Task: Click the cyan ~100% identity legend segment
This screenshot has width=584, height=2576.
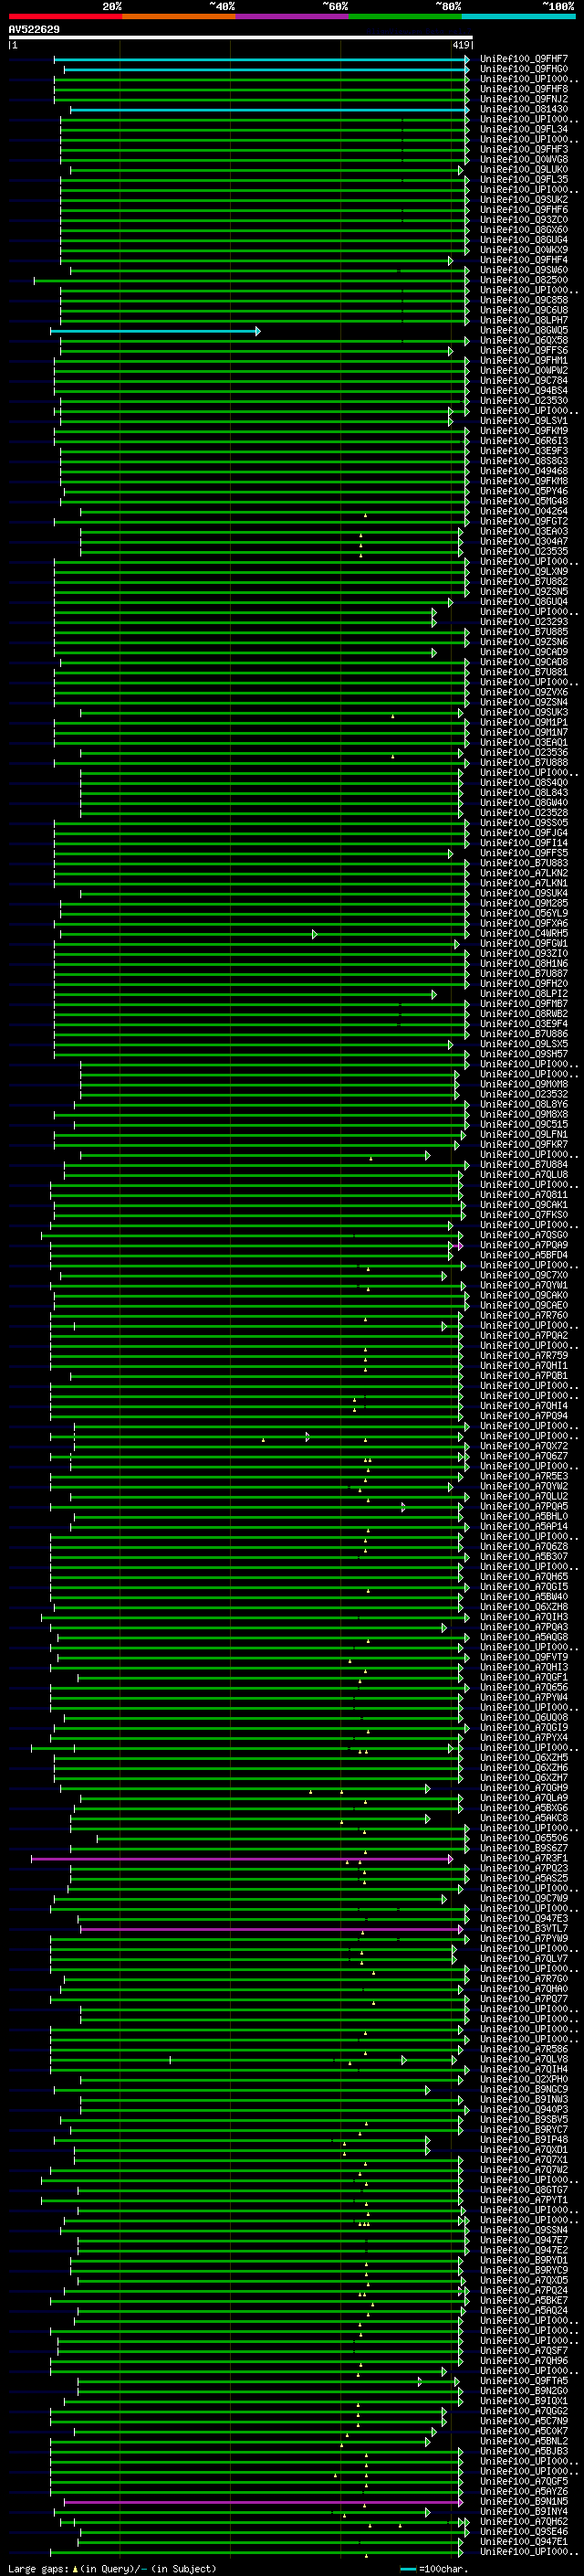Action: tap(518, 16)
